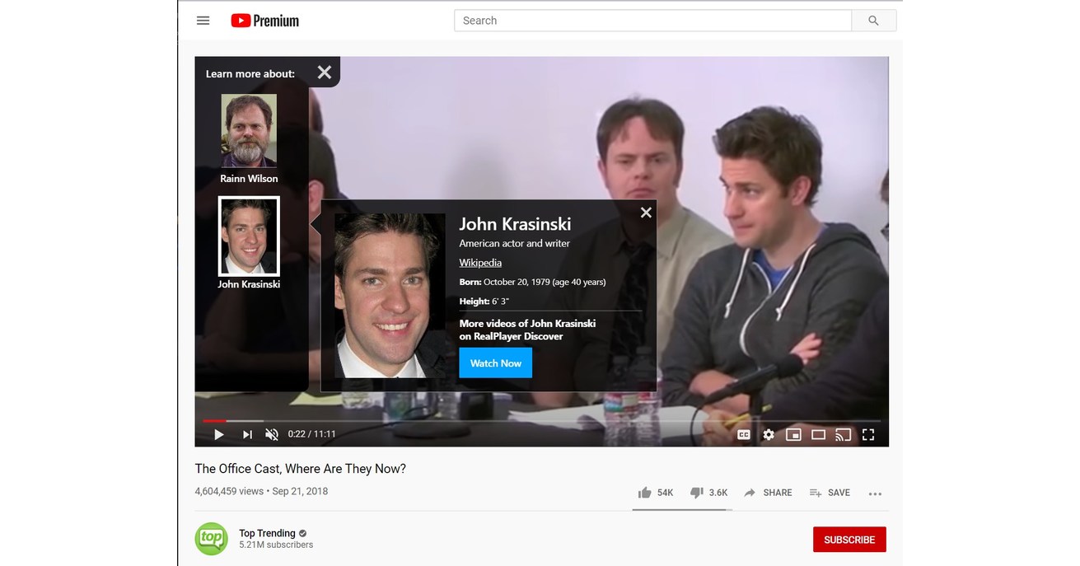Select Rainn Wilson thumbnail

(x=249, y=130)
